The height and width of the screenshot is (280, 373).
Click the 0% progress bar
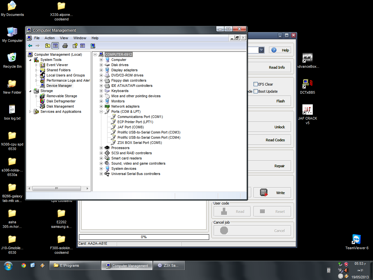pos(144,237)
